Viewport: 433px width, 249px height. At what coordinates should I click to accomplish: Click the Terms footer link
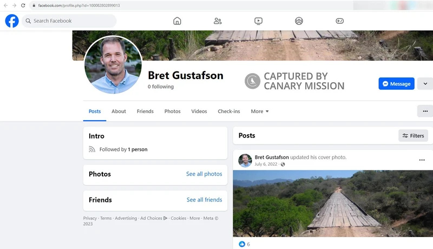click(x=106, y=218)
